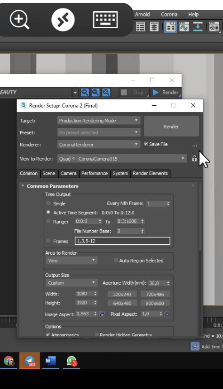
Task: Click the 3ds Max icon in Render Setup title
Action: pos(24,105)
